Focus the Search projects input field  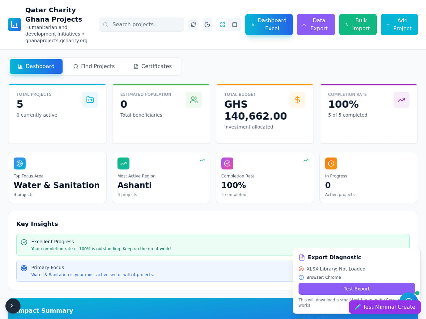tap(141, 25)
